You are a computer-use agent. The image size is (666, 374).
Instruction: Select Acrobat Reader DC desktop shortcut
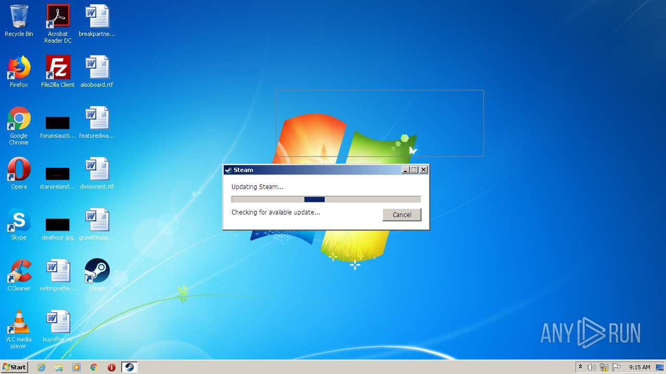[58, 24]
